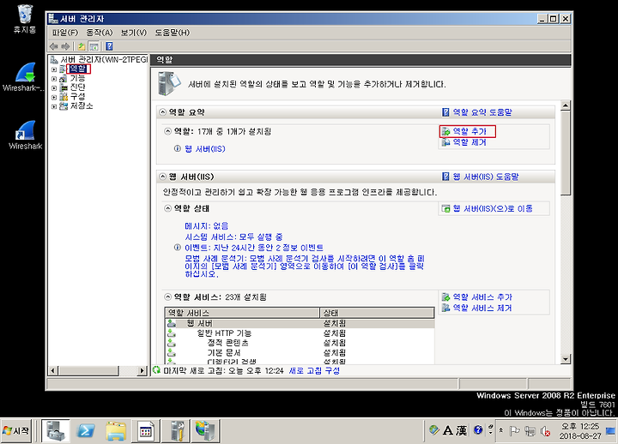Click the info icon beside 웹 서버(IIS) link
The height and width of the screenshot is (444, 618).
pyautogui.click(x=178, y=148)
